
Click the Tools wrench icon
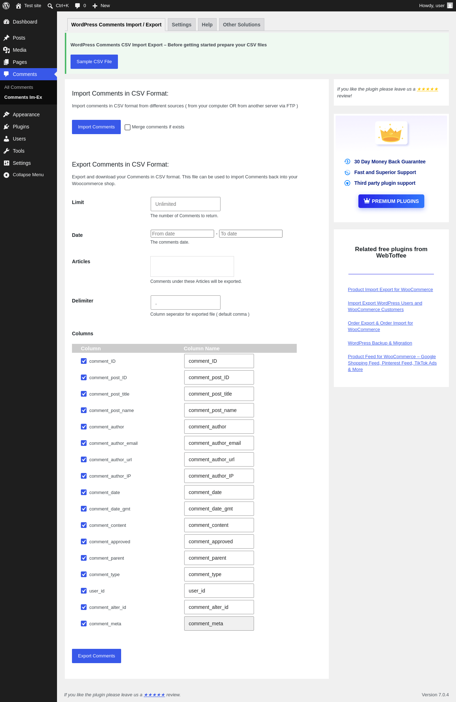click(6, 151)
